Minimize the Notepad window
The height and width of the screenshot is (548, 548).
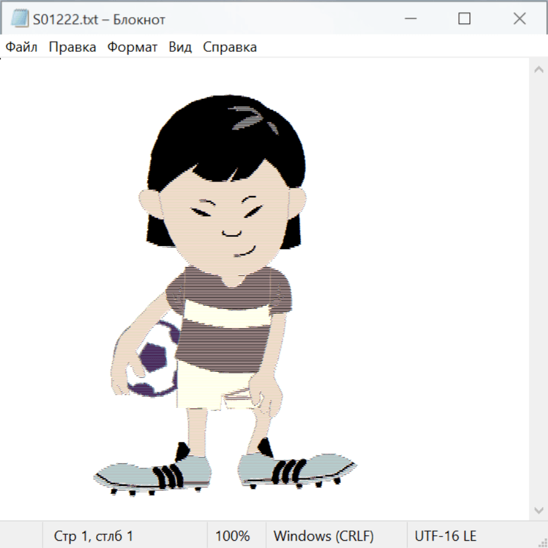pos(409,19)
